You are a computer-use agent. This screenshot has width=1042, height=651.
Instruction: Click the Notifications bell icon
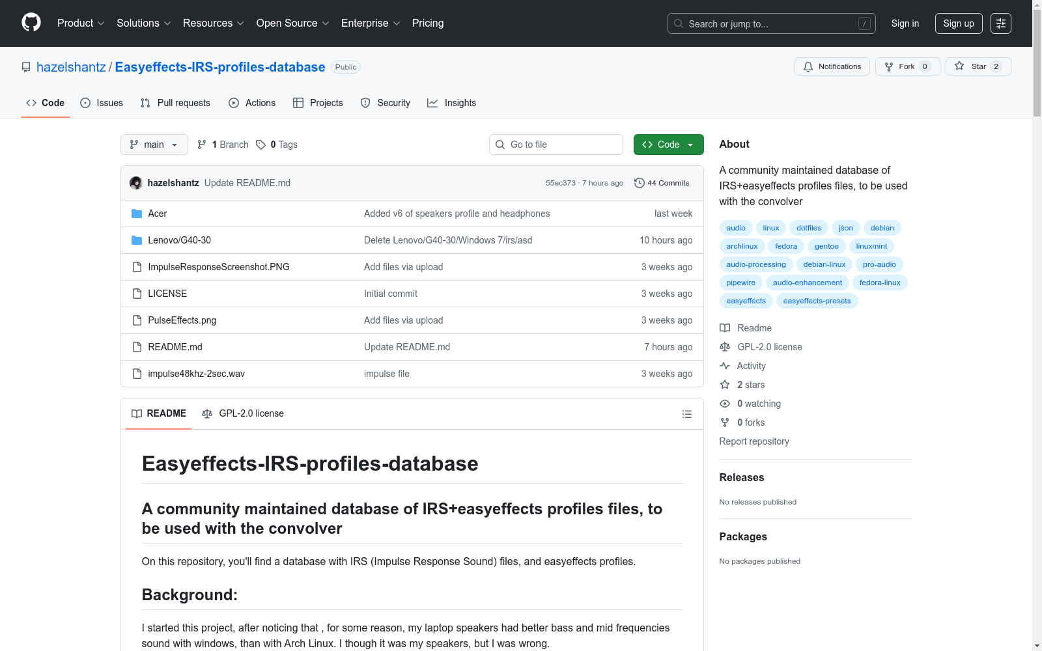tap(808, 66)
